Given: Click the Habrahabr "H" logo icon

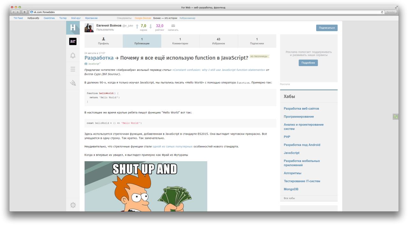Looking at the screenshot, I should click(73, 28).
